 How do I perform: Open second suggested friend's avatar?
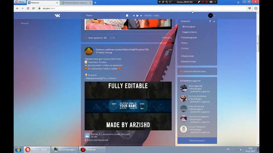point(183,98)
